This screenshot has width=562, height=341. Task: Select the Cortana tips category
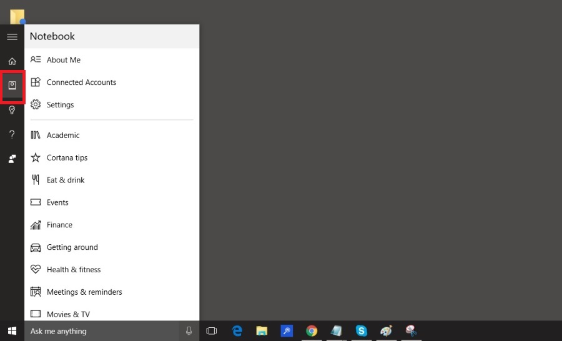tap(112, 157)
